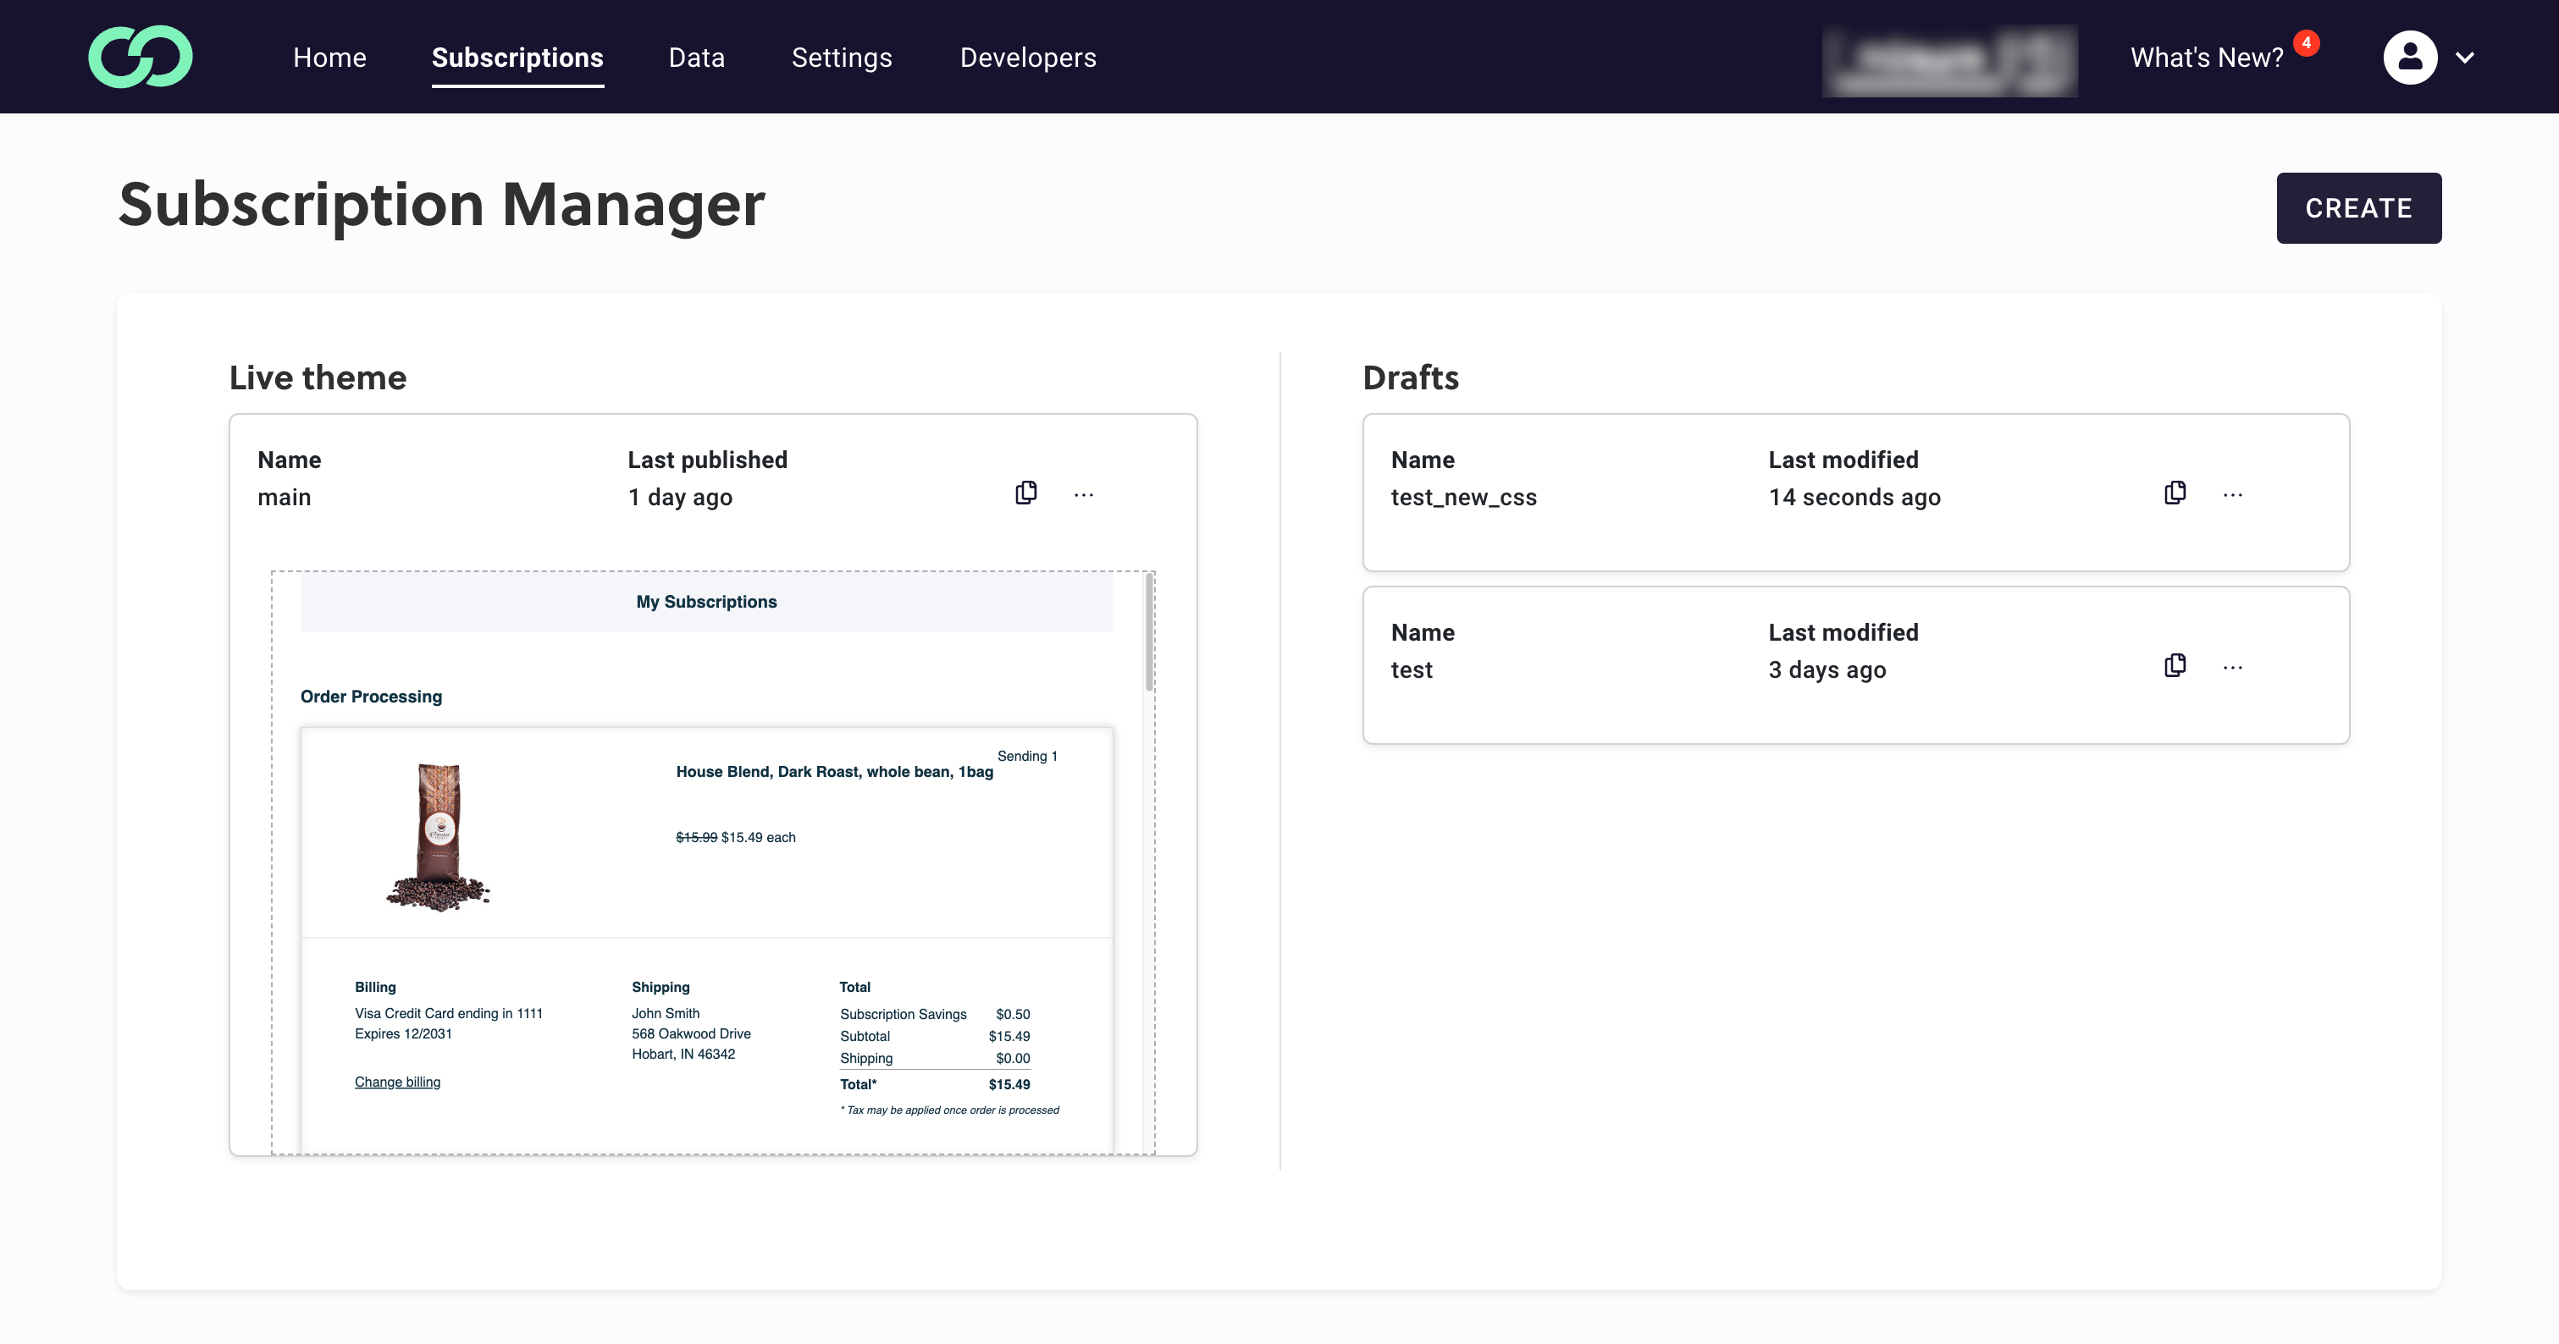Duplicate the test_new_css draft
Screen dimensions: 2559x1344
point(2175,493)
